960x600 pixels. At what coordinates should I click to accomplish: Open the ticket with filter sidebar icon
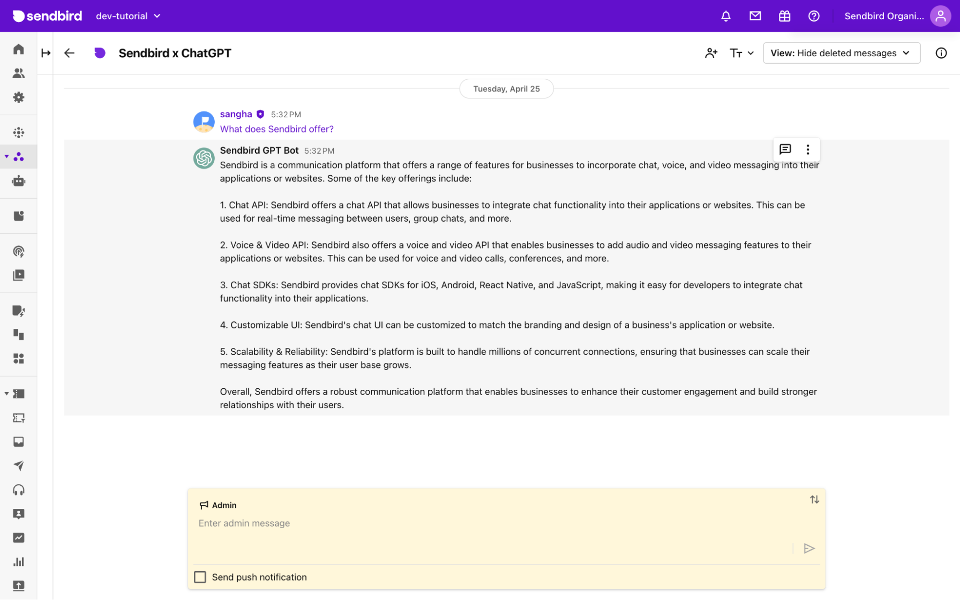coord(18,418)
